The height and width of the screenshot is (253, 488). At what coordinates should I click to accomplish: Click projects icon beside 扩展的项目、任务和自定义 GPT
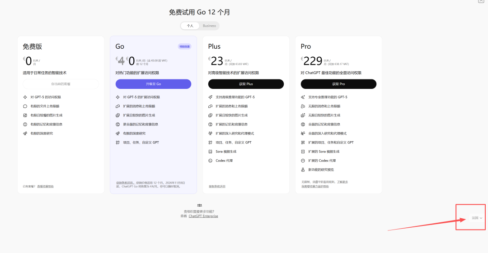[x=303, y=143]
